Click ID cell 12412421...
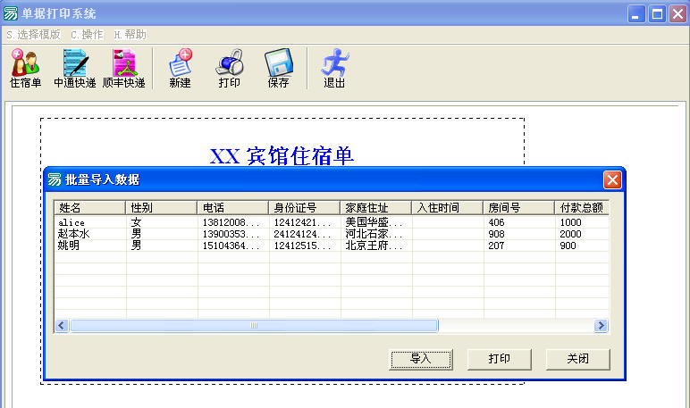This screenshot has height=408, width=690. [302, 222]
